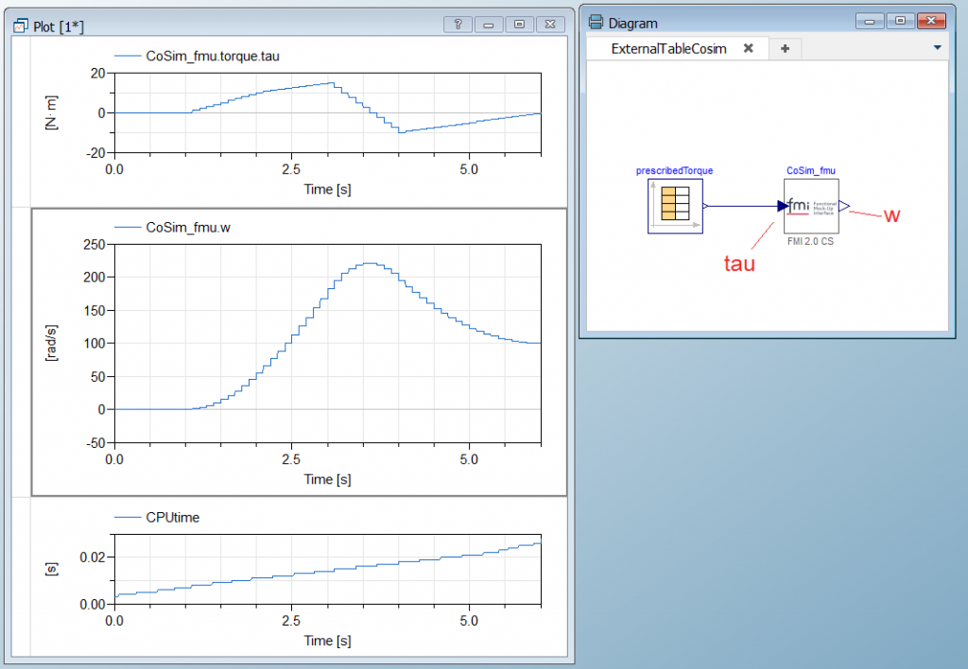The height and width of the screenshot is (669, 968).
Task: Click the FMI 2.0 CS caption
Action: point(810,241)
